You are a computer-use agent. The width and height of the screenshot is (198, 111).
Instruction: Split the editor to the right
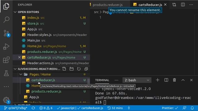point(183,5)
